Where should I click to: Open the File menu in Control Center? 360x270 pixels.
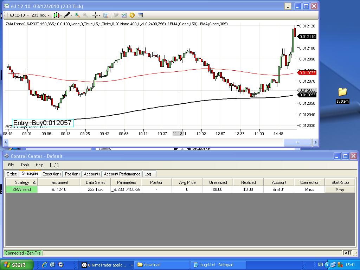point(11,165)
